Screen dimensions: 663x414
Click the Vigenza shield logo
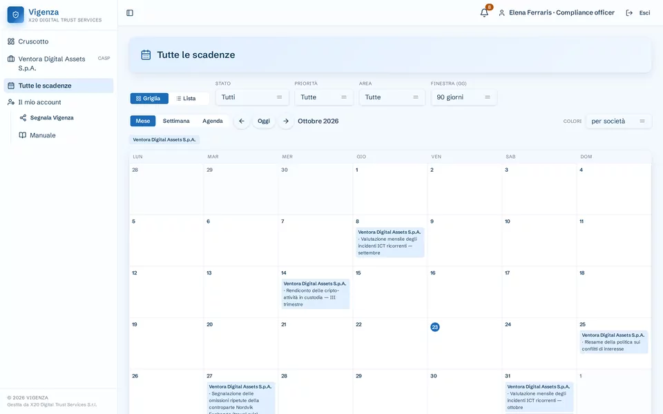(x=16, y=14)
